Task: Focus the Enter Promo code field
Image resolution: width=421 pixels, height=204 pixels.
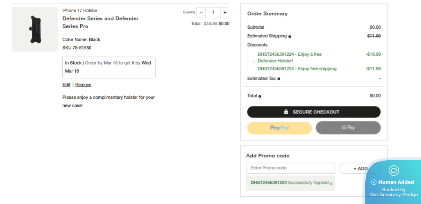Action: click(290, 168)
